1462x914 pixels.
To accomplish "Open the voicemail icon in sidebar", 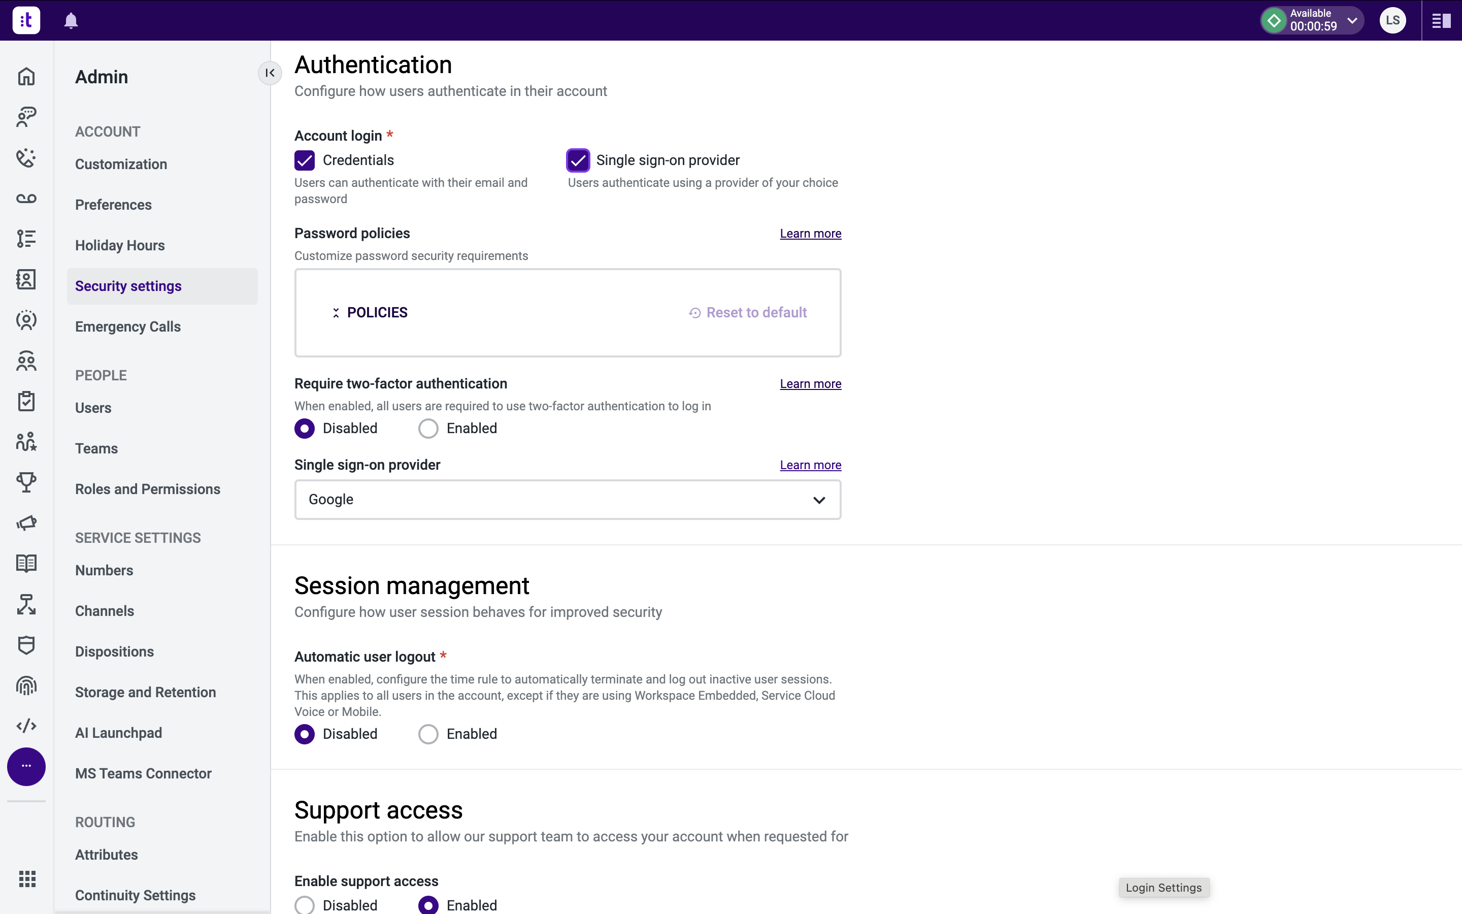I will pos(26,198).
